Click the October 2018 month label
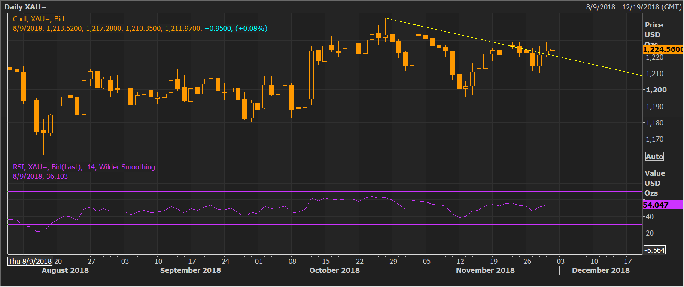Screen dimensions: 684x287 click(x=334, y=270)
